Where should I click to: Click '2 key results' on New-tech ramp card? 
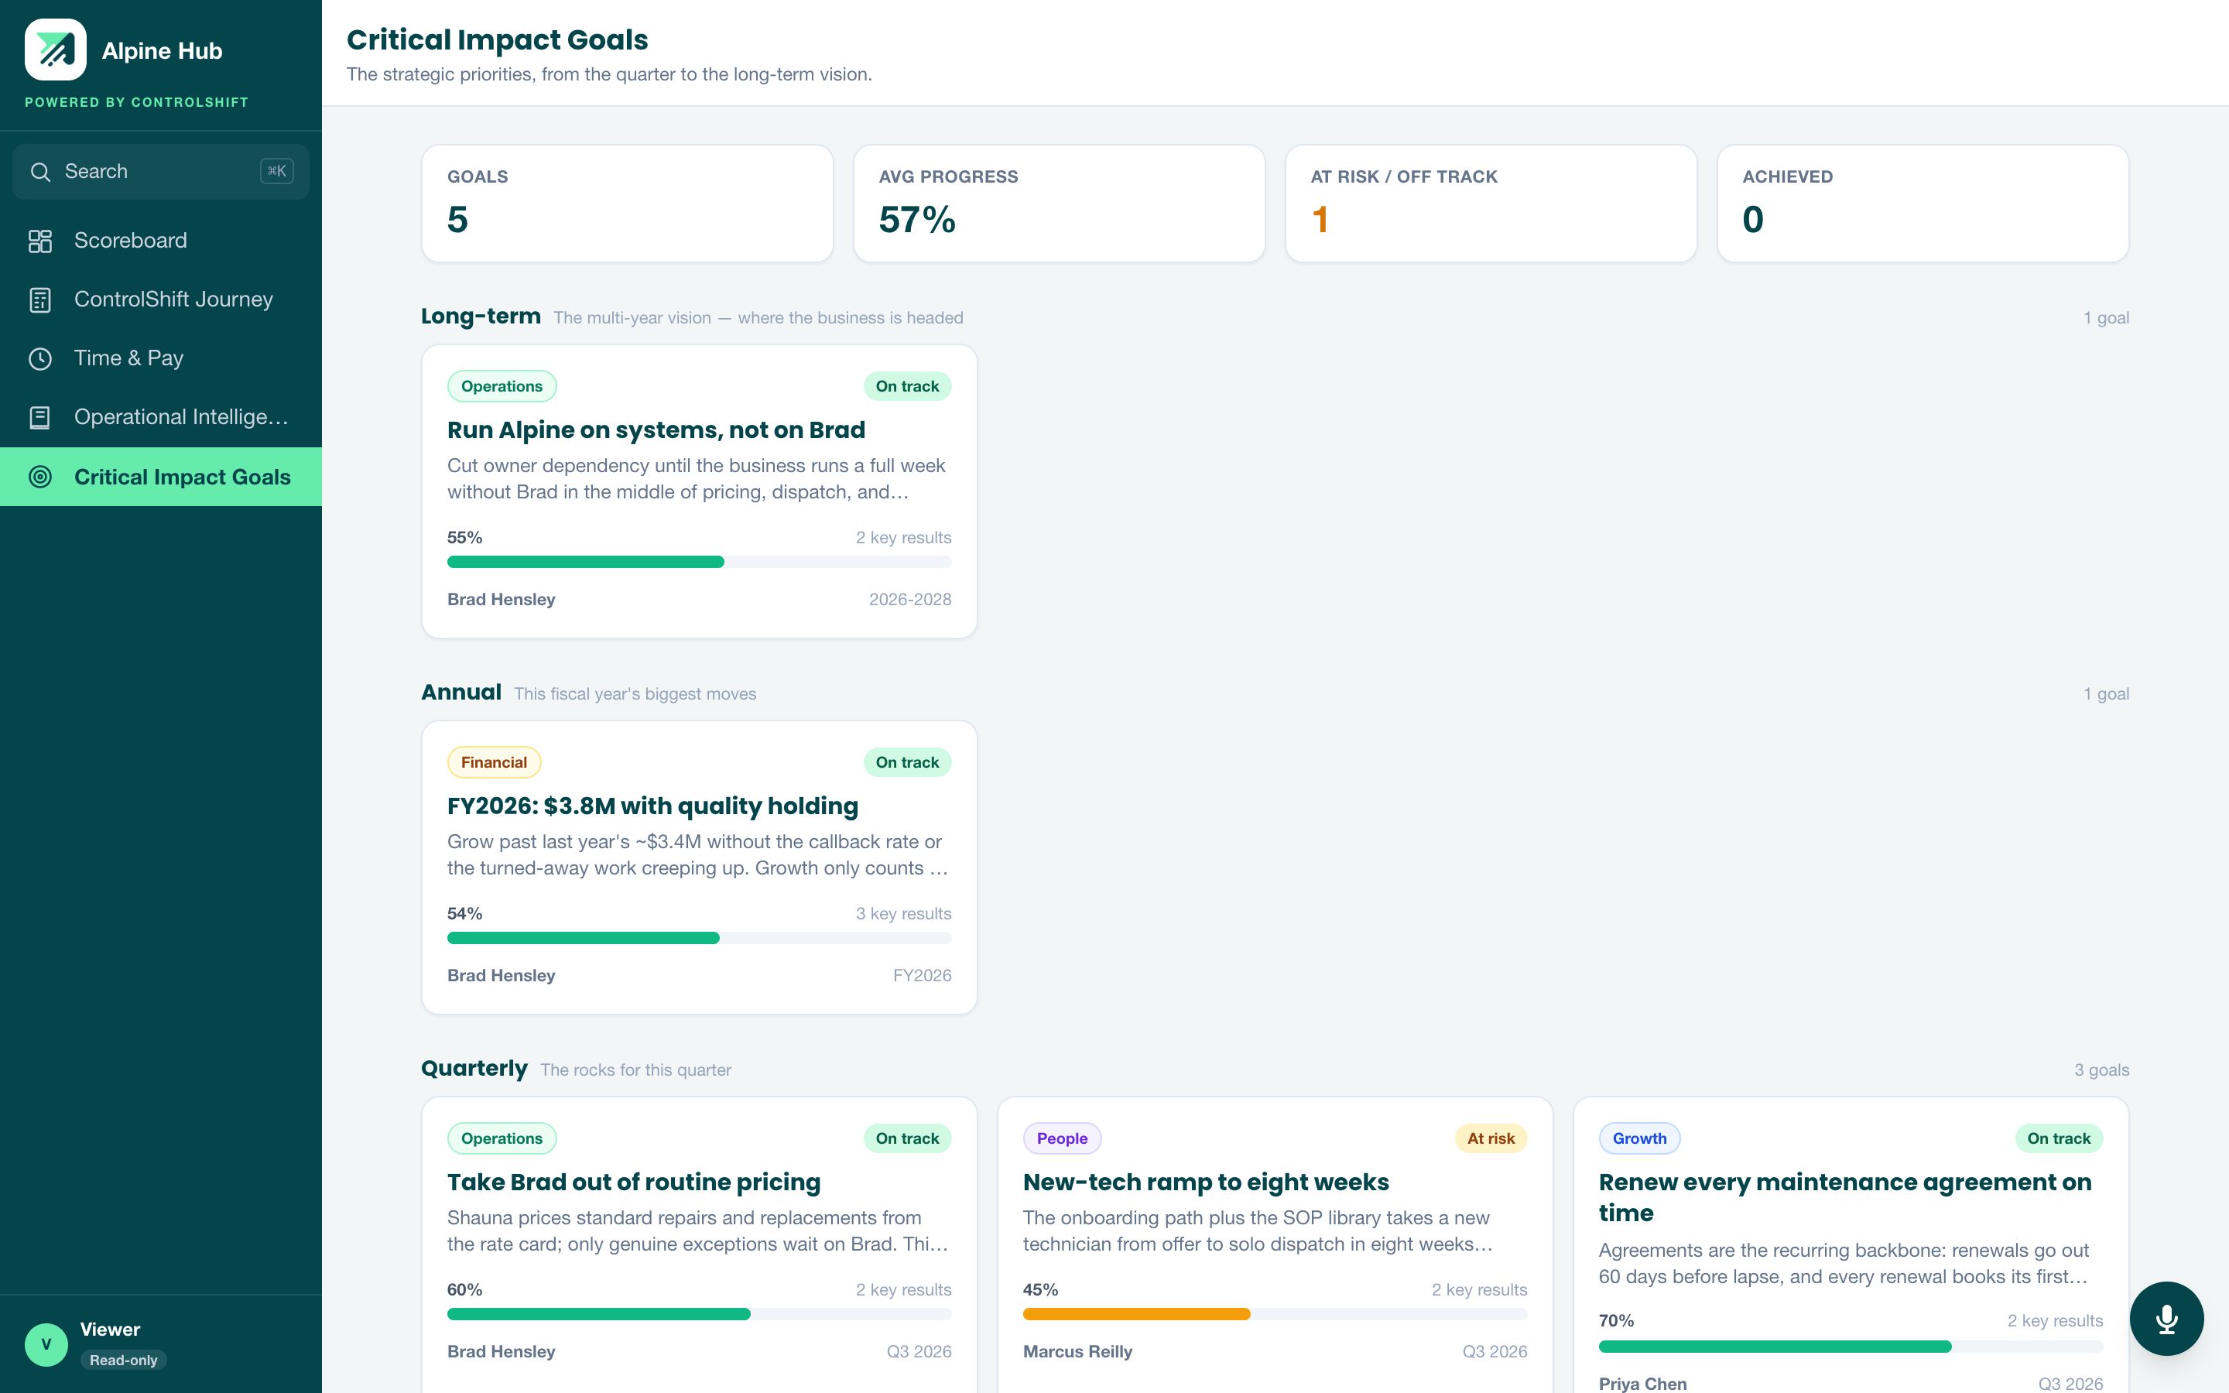click(1478, 1290)
